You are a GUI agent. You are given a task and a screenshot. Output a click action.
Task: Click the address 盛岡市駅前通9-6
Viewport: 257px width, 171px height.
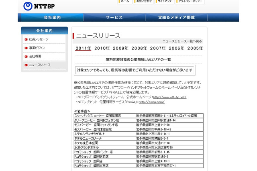(169, 157)
